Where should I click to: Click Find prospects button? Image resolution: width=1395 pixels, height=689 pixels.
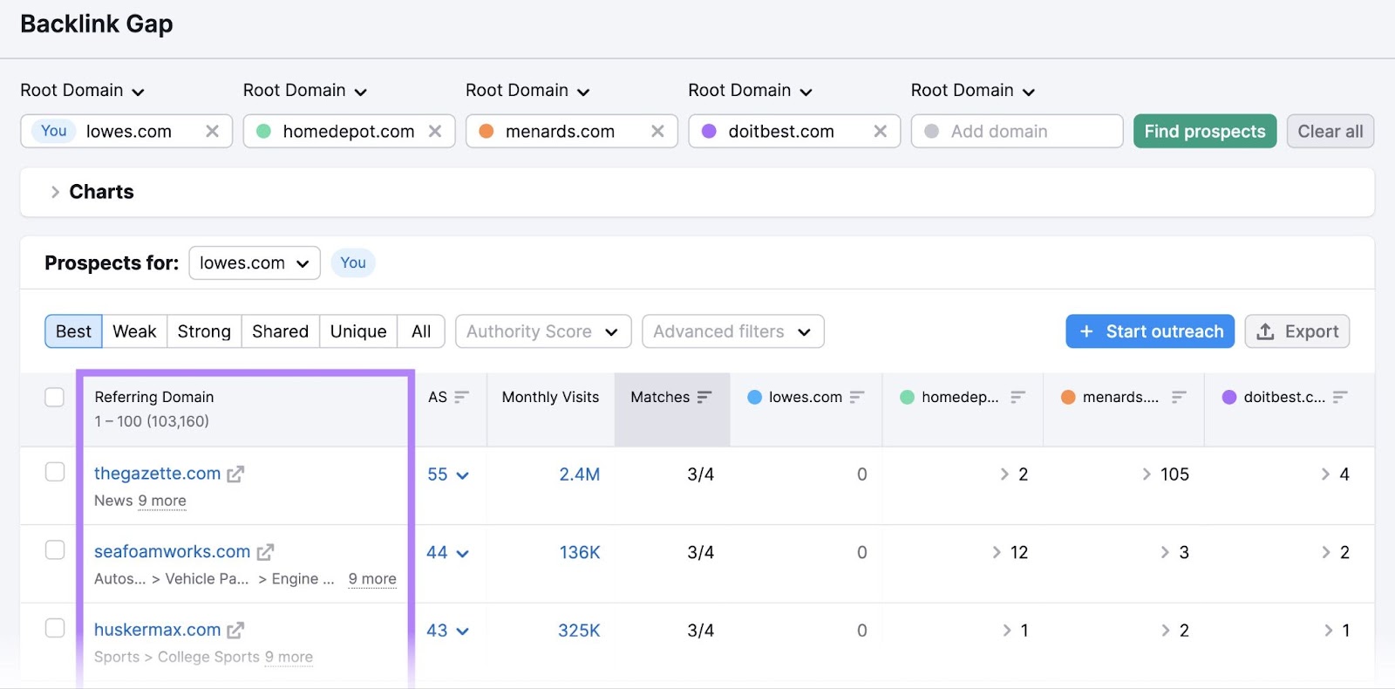pyautogui.click(x=1205, y=131)
